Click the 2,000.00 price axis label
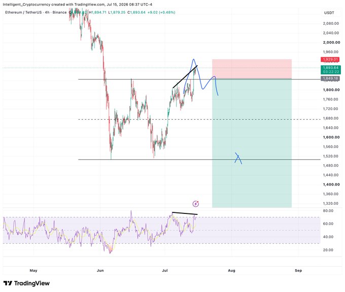This screenshot has height=292, width=345. tap(331, 43)
